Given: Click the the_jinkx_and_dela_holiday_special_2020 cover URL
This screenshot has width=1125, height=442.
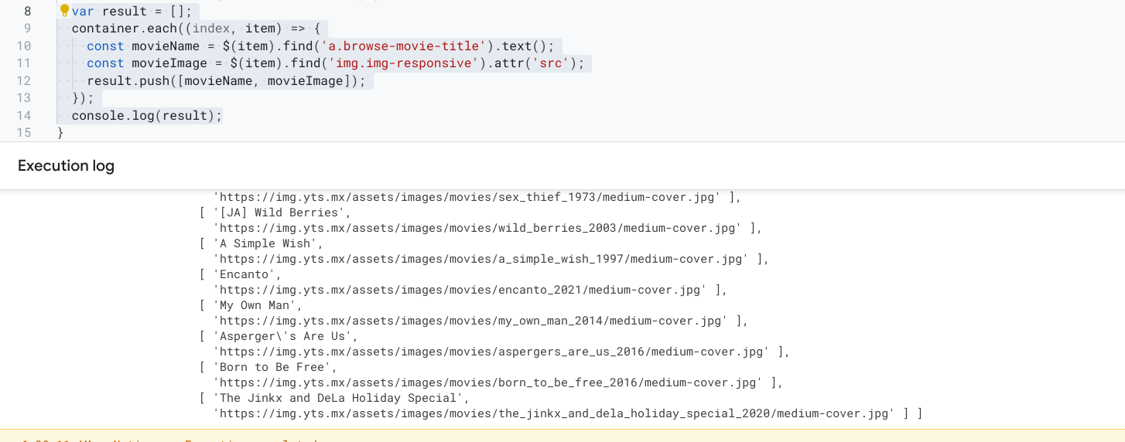Looking at the screenshot, I should [x=554, y=413].
